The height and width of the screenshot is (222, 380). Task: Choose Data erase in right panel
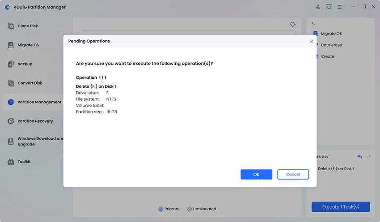(x=331, y=45)
